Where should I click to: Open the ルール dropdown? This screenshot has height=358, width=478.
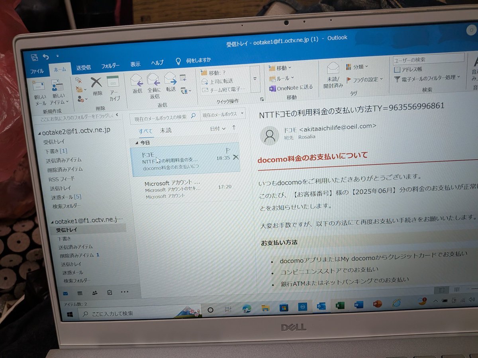tap(282, 78)
